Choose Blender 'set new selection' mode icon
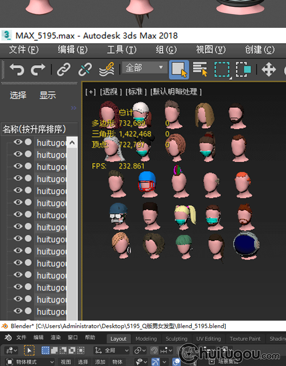The width and height of the screenshot is (286, 366). click(45, 350)
